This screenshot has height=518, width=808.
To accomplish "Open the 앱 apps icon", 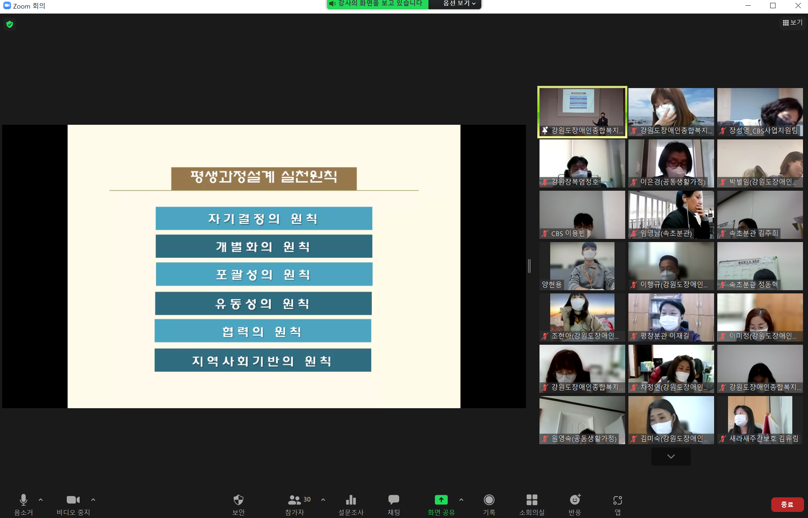I will click(618, 500).
